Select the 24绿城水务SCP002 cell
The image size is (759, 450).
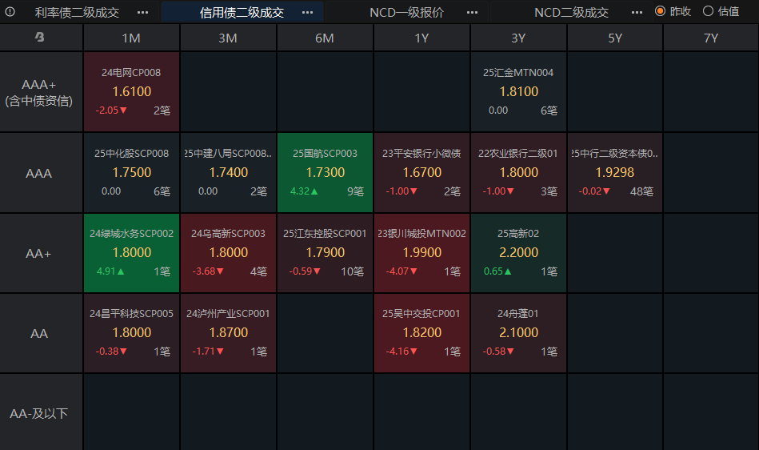[x=132, y=253]
